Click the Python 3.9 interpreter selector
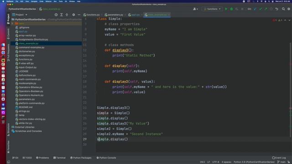The image size is (292, 164). [x=254, y=162]
